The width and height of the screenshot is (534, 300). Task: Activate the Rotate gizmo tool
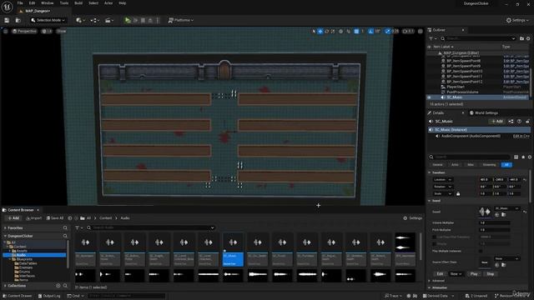pos(327,32)
